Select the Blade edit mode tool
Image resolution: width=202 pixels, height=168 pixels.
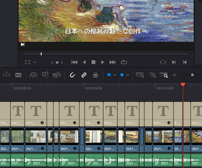coord(18,75)
